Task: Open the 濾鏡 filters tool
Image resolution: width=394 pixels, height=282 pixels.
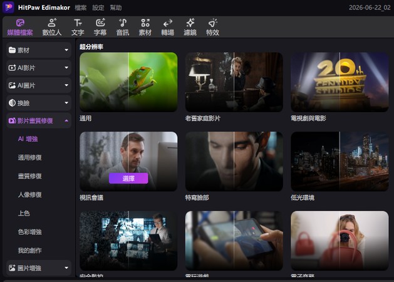Action: [x=190, y=27]
